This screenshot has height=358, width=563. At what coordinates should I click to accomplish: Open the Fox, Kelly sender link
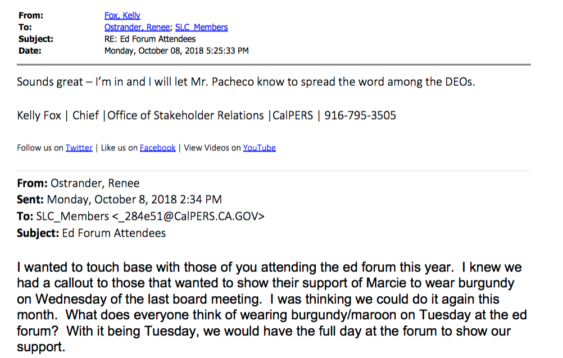[122, 15]
